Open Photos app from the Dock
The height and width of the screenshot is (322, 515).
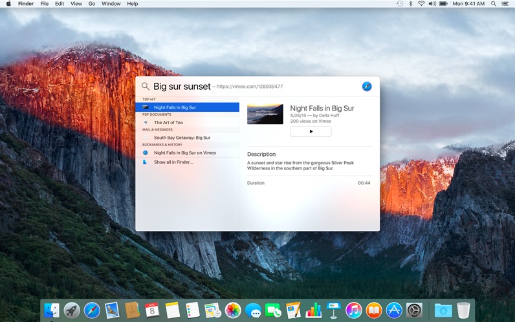tap(233, 310)
